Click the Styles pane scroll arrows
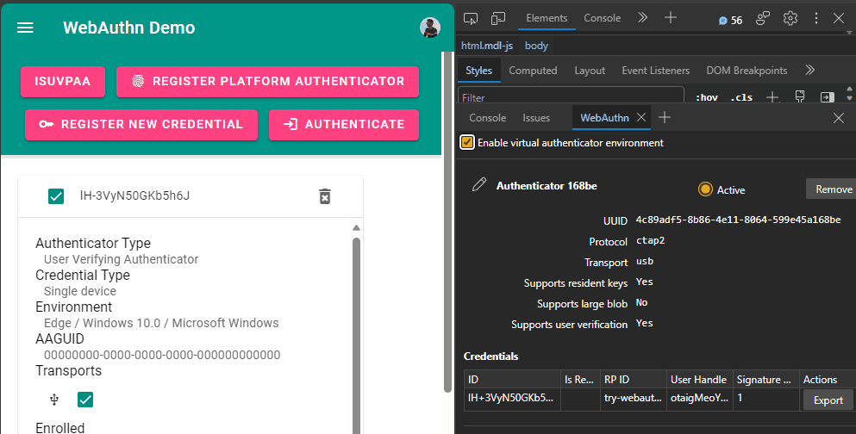The image size is (856, 434). pyautogui.click(x=849, y=93)
